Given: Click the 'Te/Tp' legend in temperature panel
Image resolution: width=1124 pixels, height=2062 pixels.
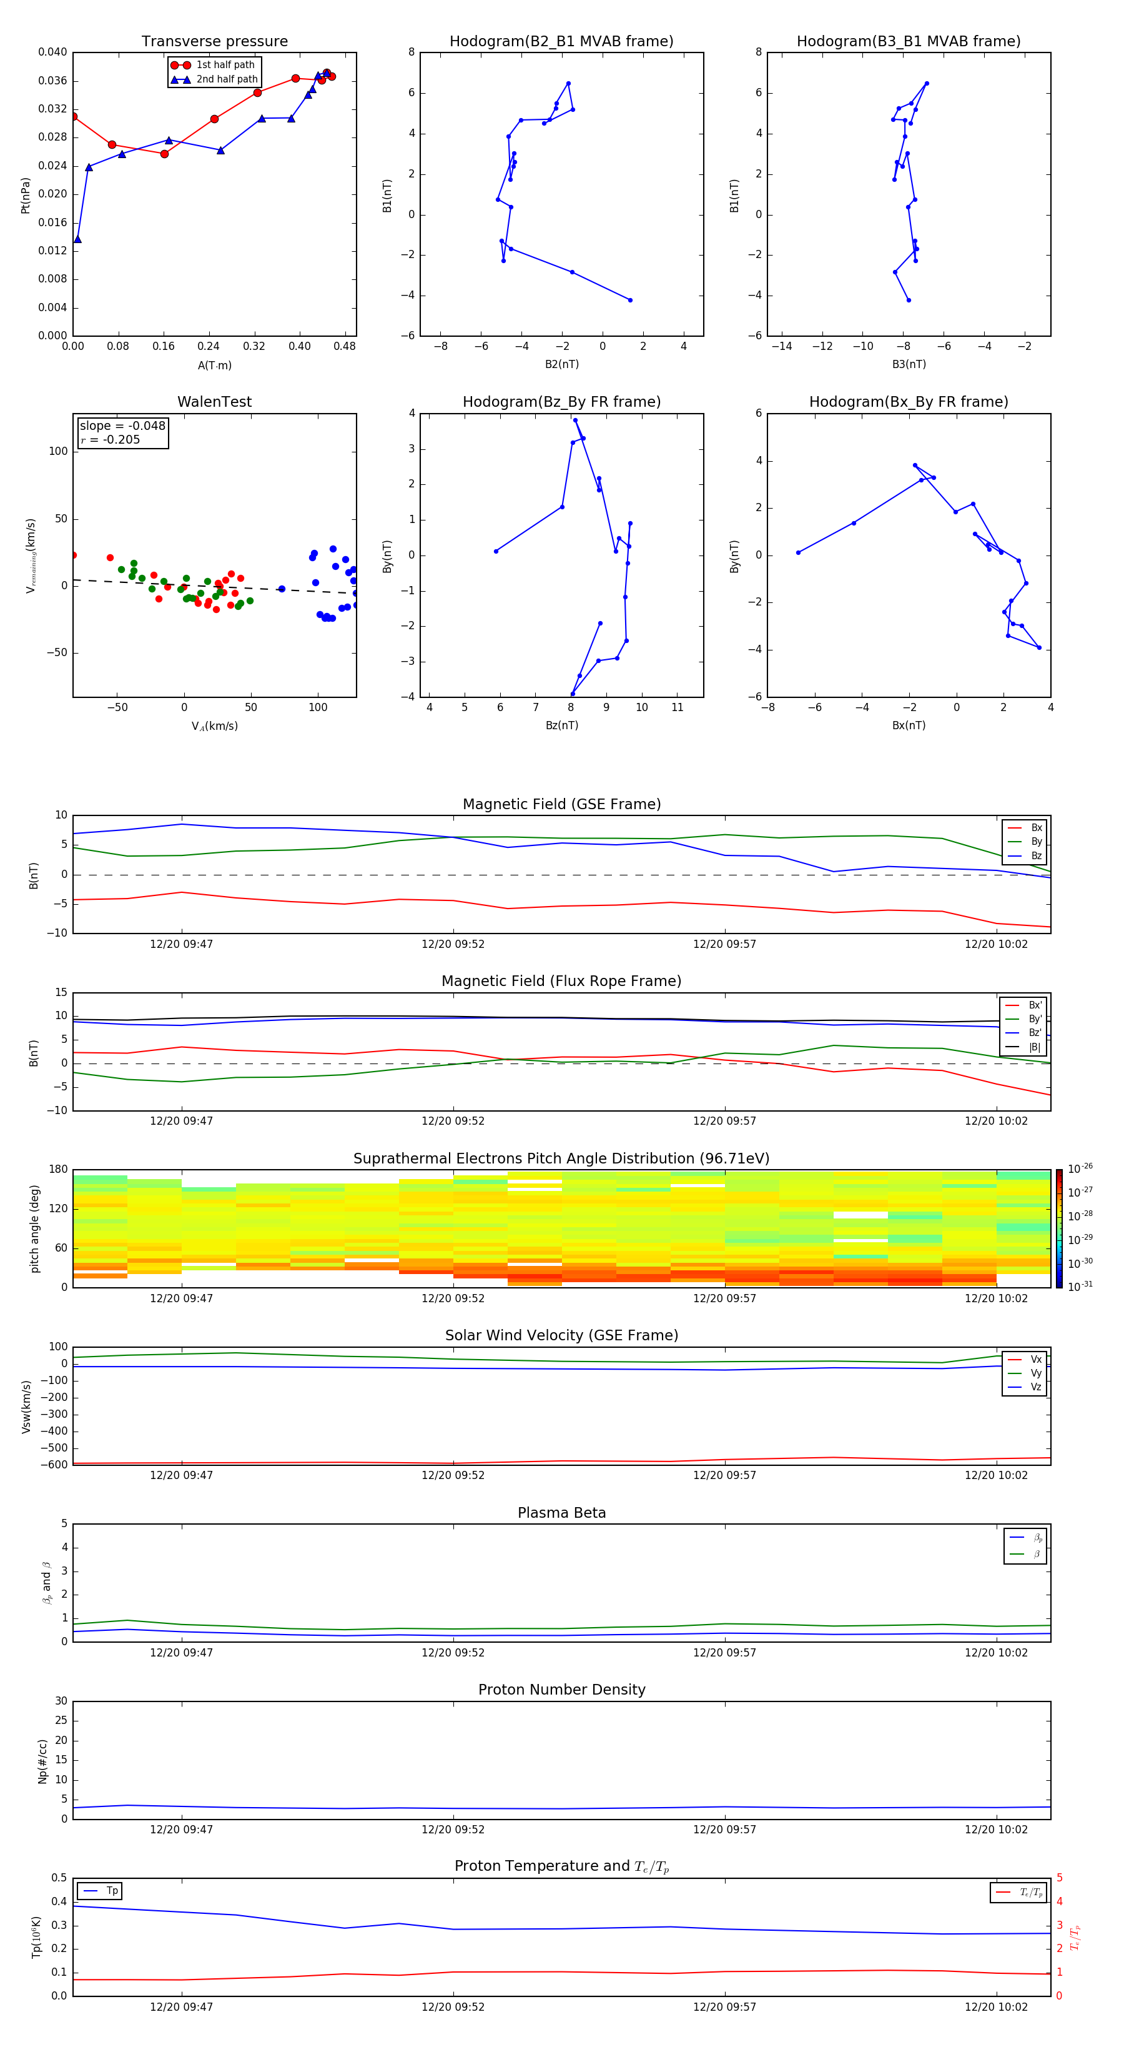Looking at the screenshot, I should pyautogui.click(x=1018, y=1893).
